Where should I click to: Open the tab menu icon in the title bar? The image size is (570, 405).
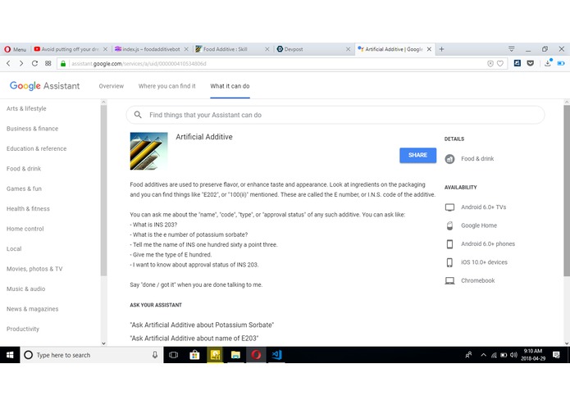(512, 48)
